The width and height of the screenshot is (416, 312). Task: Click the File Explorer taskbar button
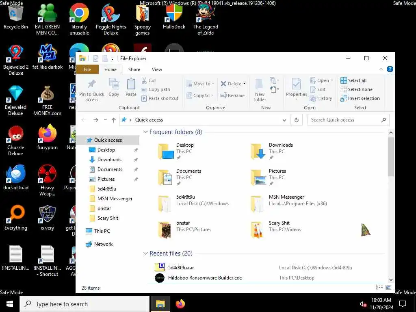click(x=160, y=304)
